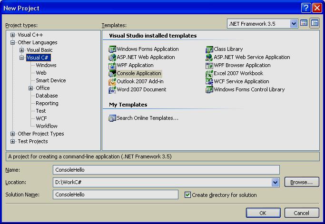
Task: Click the Solution Name input field
Action: pos(116,195)
